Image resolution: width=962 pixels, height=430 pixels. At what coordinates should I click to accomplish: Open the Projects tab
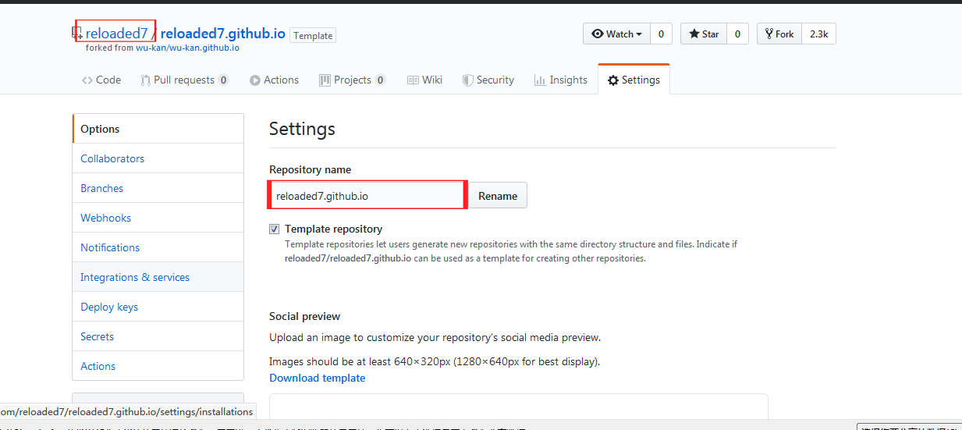coord(353,80)
